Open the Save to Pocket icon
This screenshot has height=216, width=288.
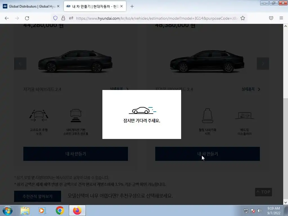tap(271, 18)
